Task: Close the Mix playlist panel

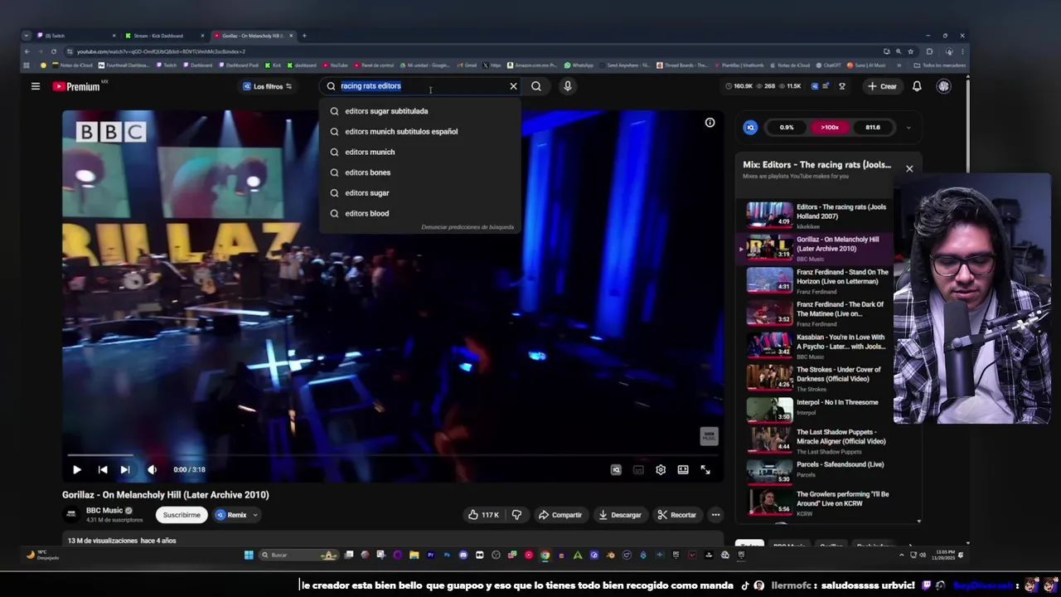Action: pyautogui.click(x=909, y=168)
